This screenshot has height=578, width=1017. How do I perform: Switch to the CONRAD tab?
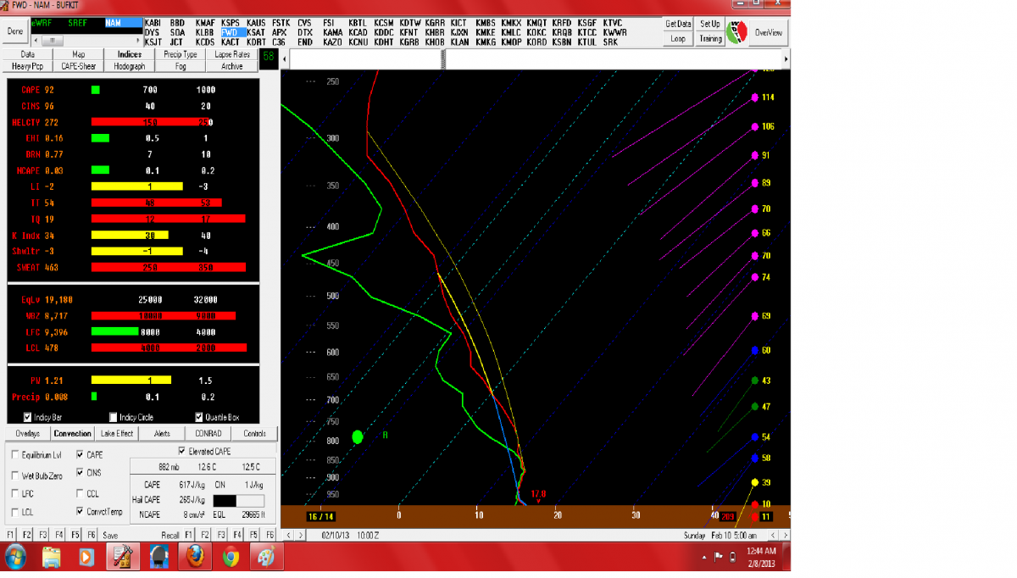(x=208, y=433)
